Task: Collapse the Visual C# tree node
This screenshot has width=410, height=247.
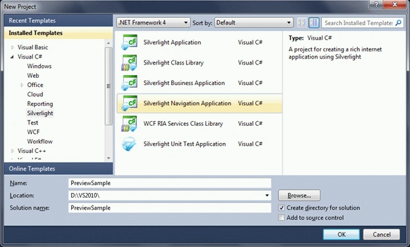Action: click(13, 57)
